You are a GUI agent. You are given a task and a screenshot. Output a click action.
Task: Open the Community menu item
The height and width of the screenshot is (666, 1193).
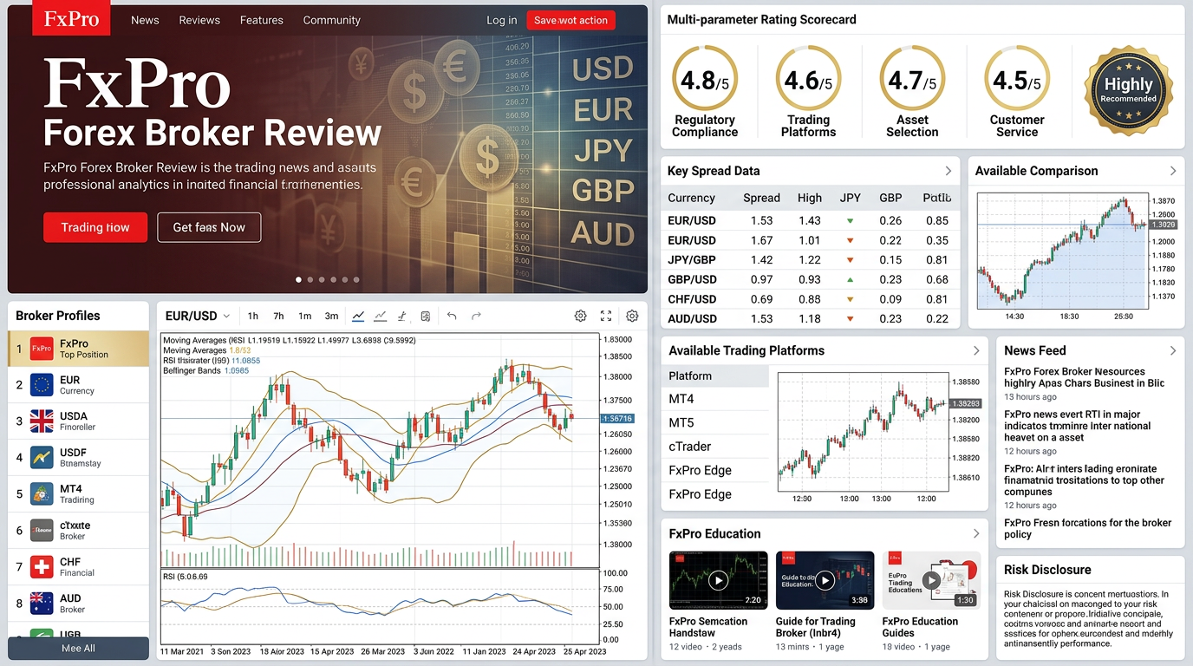pos(331,20)
